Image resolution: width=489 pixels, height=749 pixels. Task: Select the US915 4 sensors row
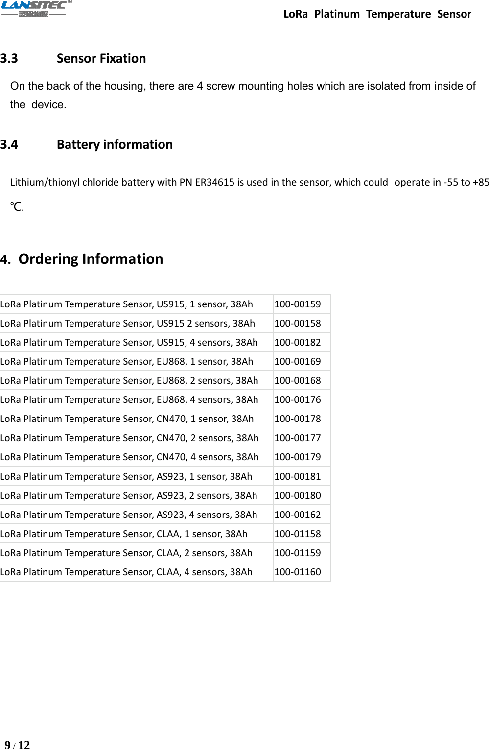165,342
